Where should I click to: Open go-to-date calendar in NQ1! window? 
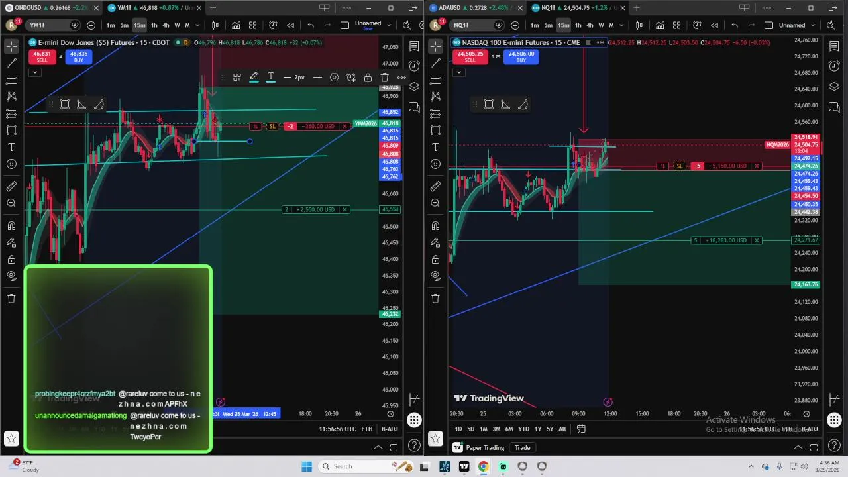(581, 429)
